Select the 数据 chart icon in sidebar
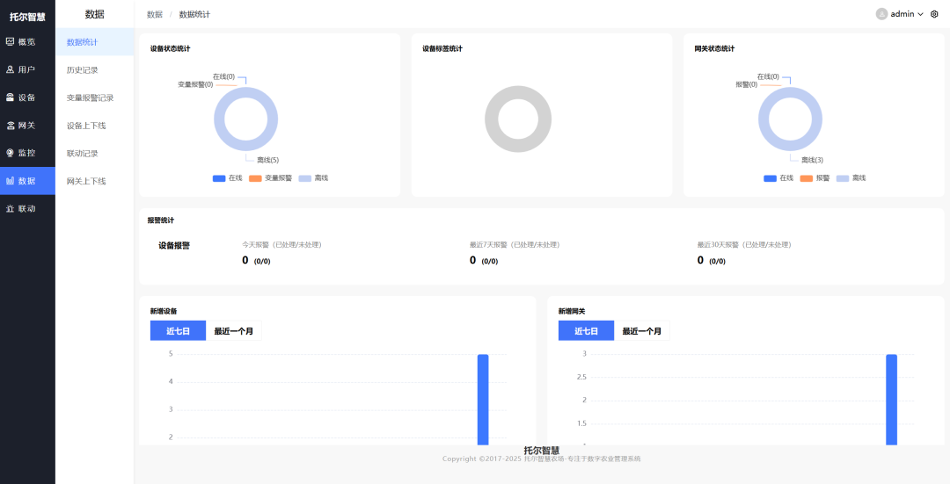This screenshot has width=950, height=484. [x=10, y=181]
